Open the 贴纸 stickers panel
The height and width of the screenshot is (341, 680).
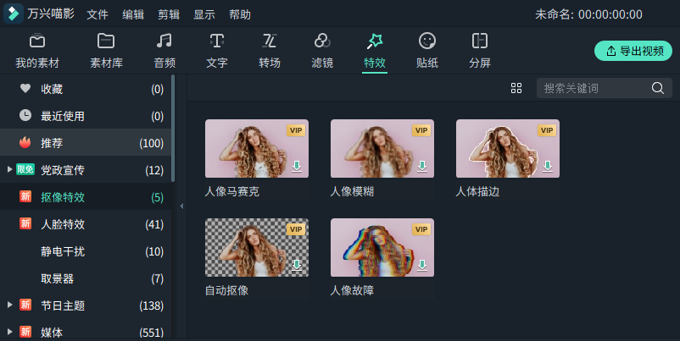427,50
